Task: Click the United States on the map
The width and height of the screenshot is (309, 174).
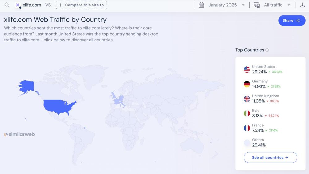Action: [x=59, y=106]
